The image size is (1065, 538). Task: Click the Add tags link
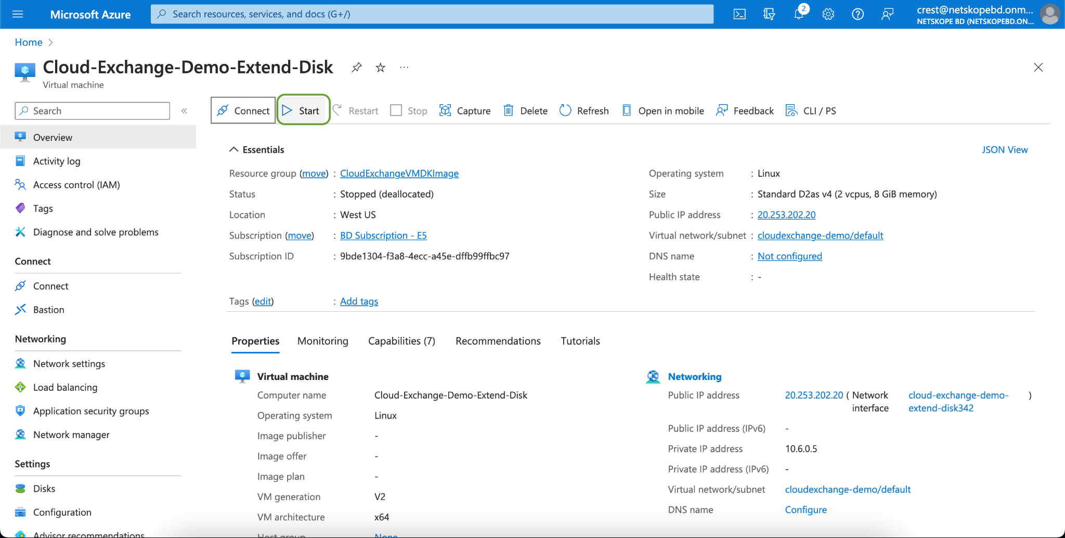coord(359,301)
